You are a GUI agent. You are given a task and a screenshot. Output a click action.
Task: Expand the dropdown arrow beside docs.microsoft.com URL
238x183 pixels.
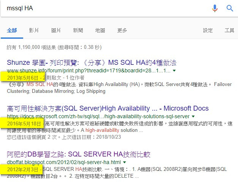click(x=193, y=116)
